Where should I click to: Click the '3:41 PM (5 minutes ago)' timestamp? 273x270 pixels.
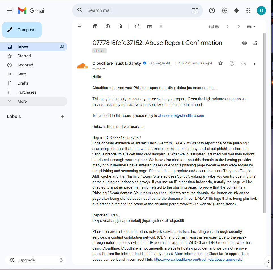point(194,63)
